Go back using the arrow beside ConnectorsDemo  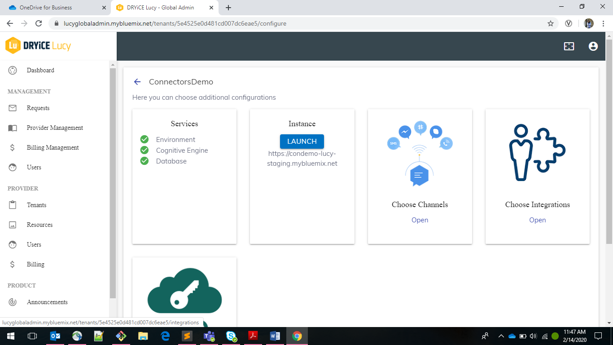[x=137, y=82]
